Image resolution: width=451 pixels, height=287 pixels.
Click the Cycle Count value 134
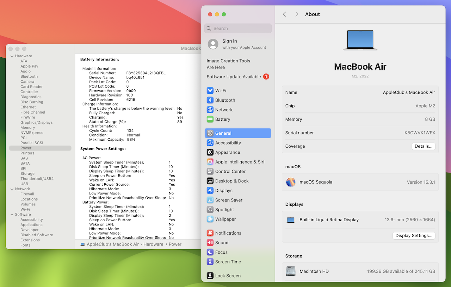click(130, 130)
